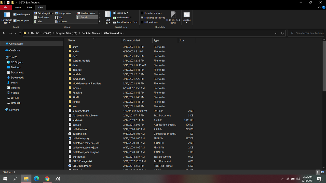Screen dimensions: 326x183
Task: Open Group by dropdown
Action: [x=120, y=13]
